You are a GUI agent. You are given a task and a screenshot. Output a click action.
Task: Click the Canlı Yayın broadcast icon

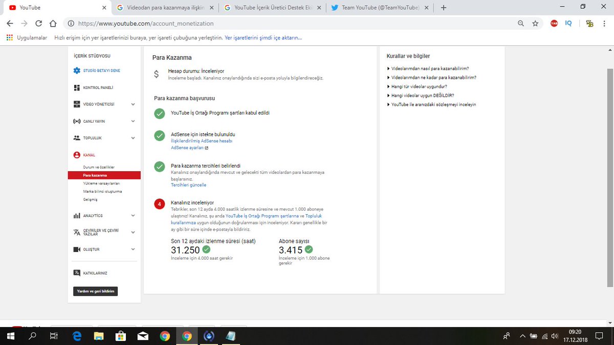tap(77, 121)
